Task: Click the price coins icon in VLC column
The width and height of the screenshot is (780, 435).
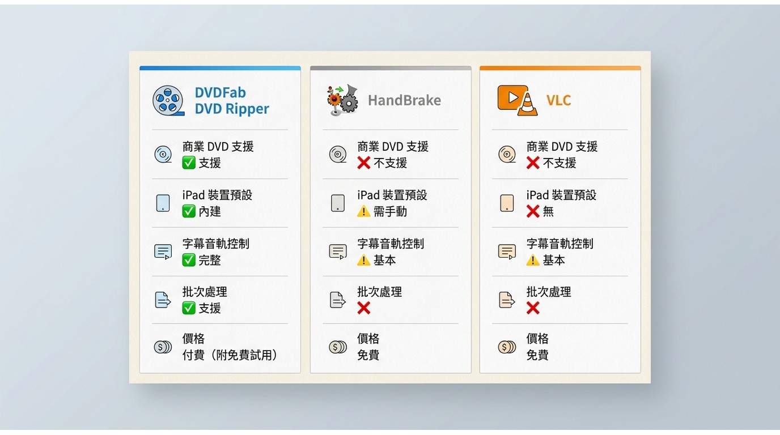Action: coord(507,347)
